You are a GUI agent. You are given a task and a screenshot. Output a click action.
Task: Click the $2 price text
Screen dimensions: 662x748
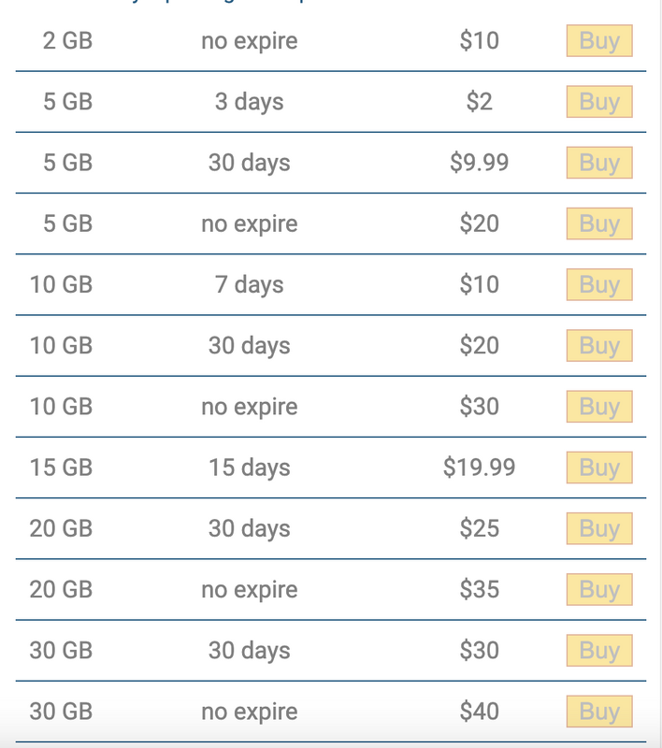(479, 102)
